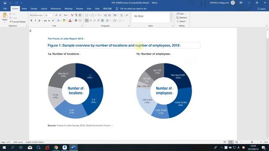Click the user account avatar icon
Viewport: 269px width, 151px height.
pyautogui.click(x=233, y=3)
